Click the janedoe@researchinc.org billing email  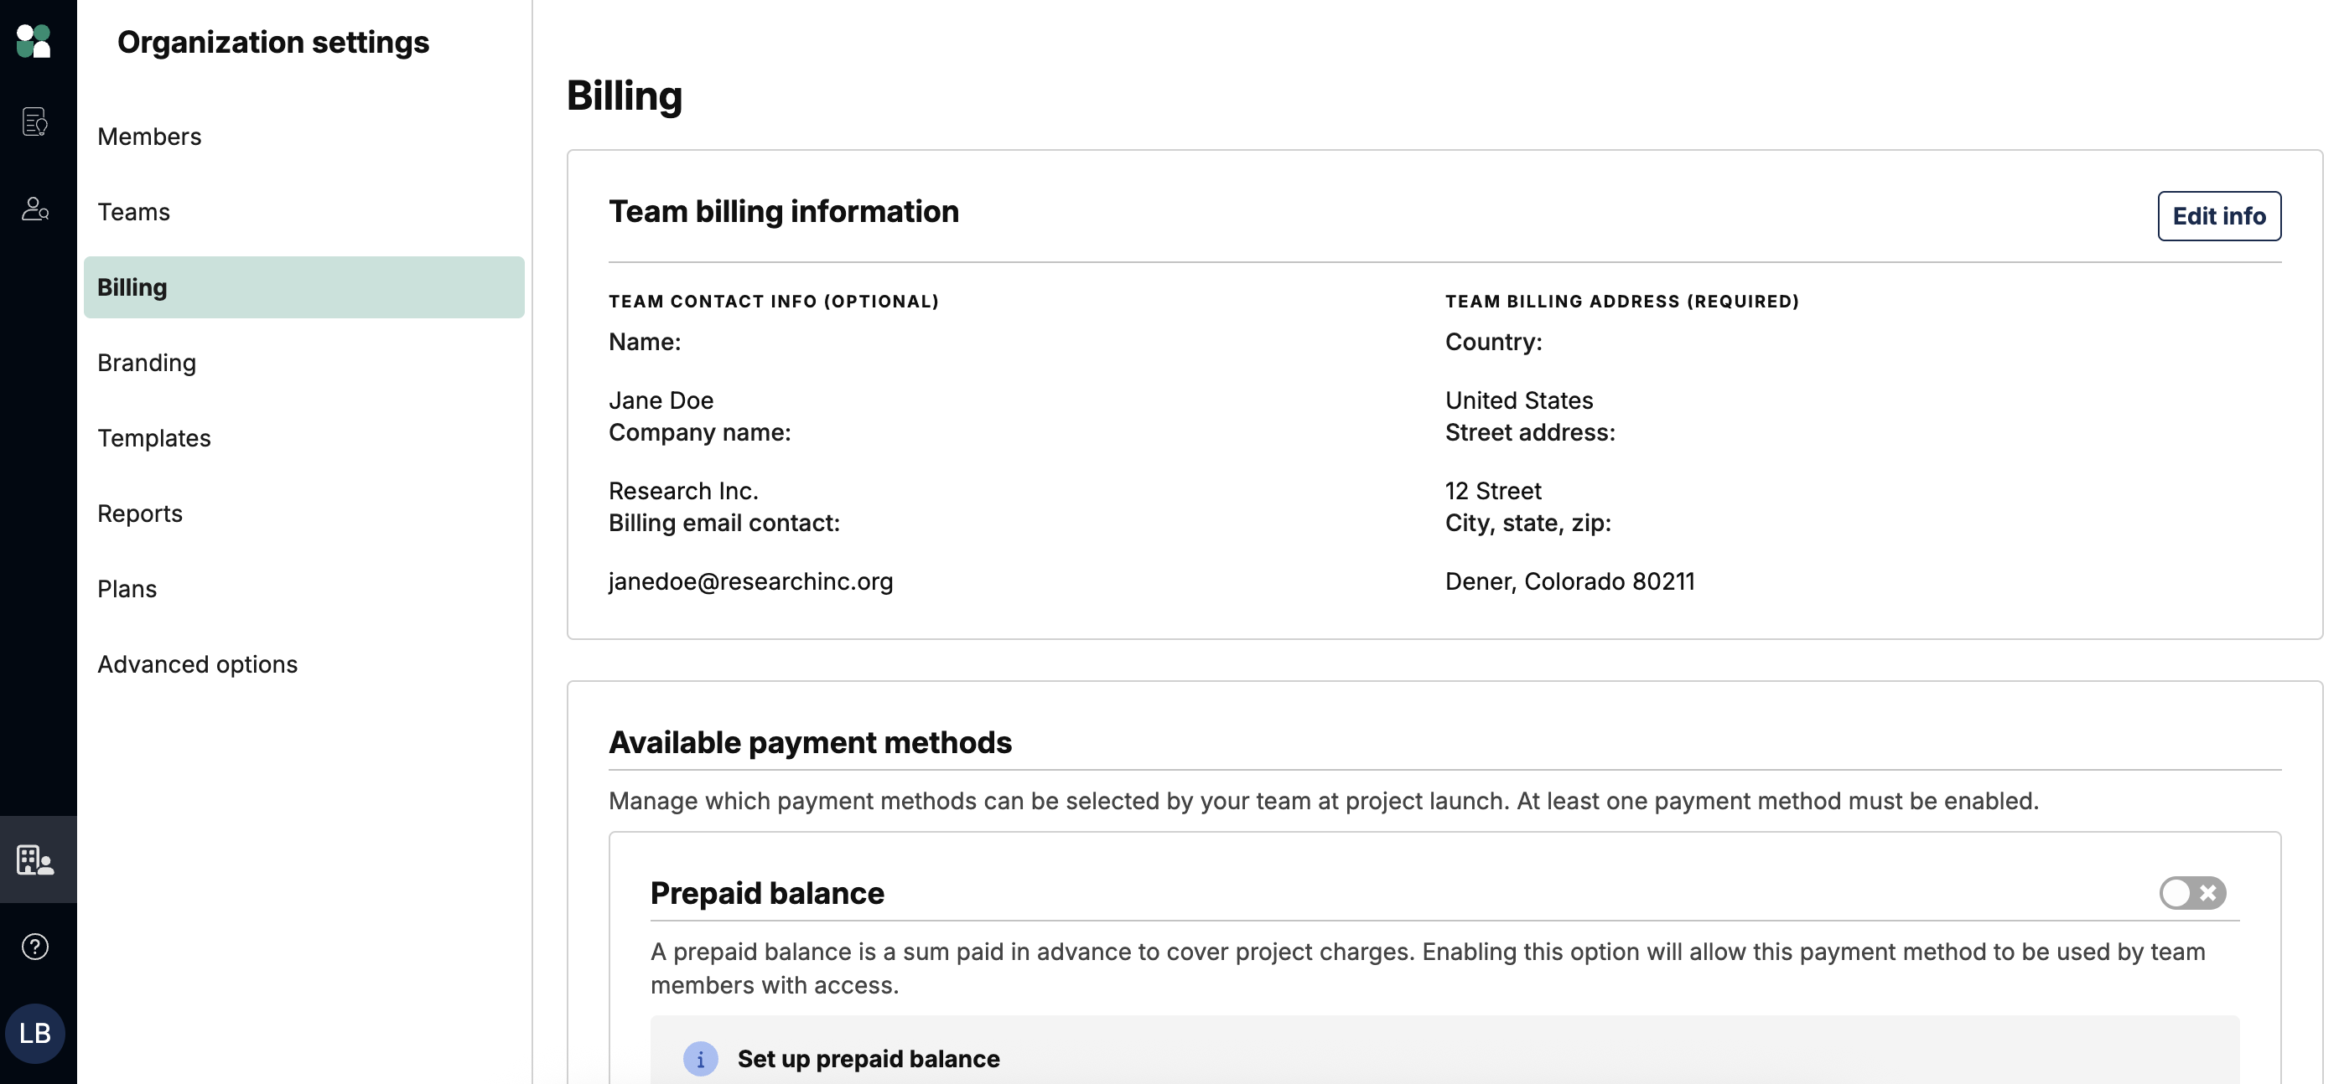point(750,581)
